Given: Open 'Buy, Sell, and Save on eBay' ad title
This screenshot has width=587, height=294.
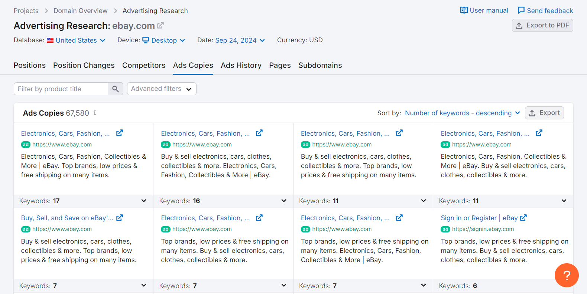Looking at the screenshot, I should tap(67, 218).
